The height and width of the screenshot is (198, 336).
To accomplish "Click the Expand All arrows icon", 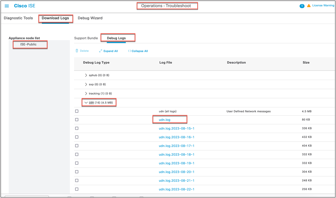I will pos(100,51).
